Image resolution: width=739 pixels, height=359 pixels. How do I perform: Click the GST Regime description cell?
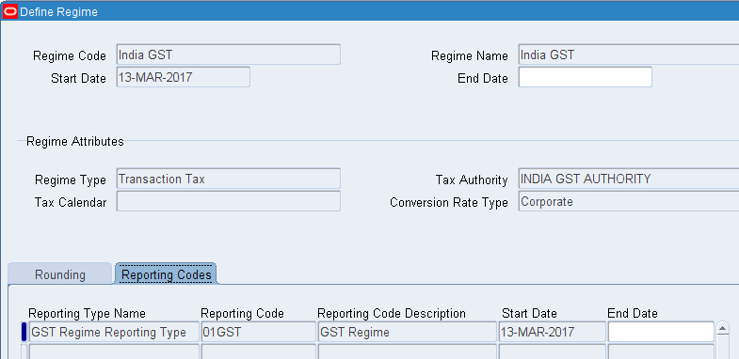click(x=408, y=332)
